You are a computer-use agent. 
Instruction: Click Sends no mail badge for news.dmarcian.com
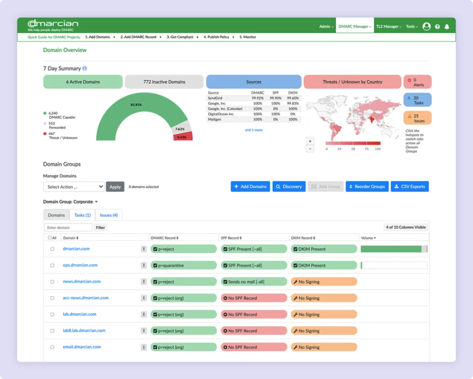pos(254,282)
